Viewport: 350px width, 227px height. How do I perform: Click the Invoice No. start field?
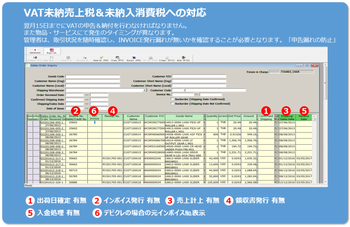coord(183,94)
